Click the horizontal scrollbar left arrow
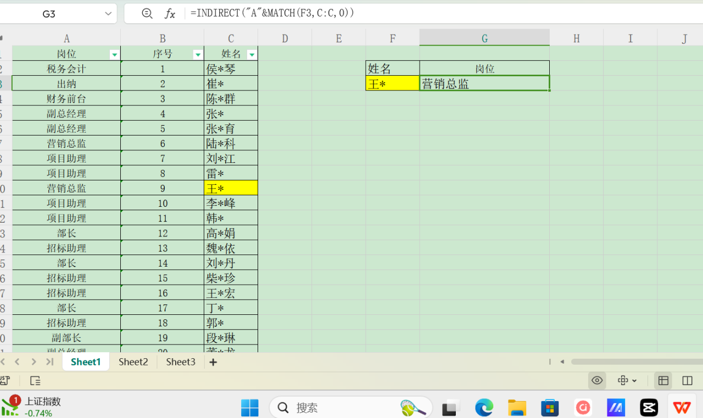 pyautogui.click(x=562, y=361)
